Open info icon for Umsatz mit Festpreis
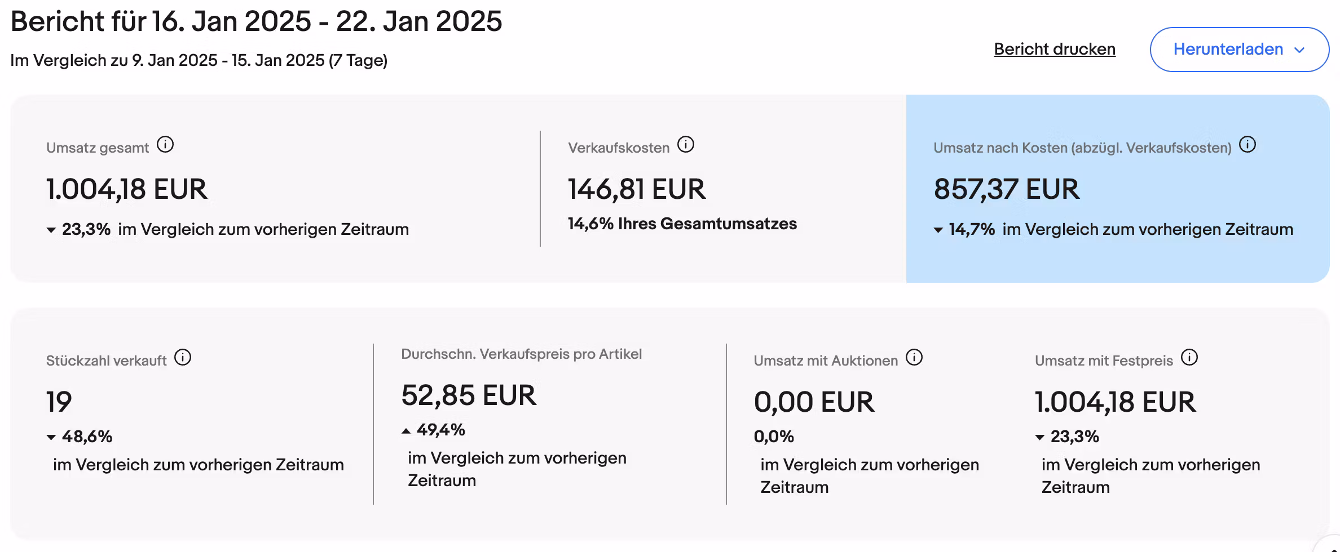 click(1189, 358)
